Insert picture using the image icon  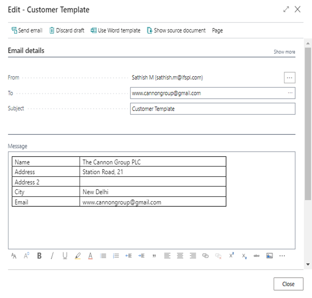[269, 256]
